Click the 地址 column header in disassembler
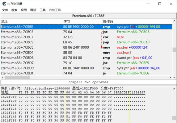The image size is (177, 123). [x=32, y=22]
